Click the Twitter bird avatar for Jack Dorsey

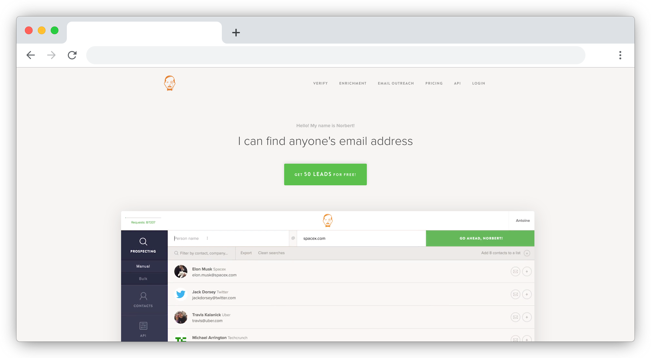point(181,294)
